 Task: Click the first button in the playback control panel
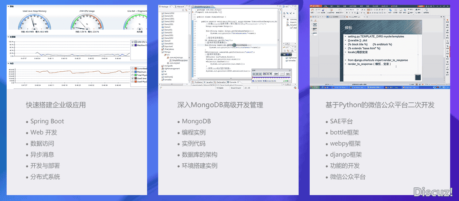coord(254,74)
